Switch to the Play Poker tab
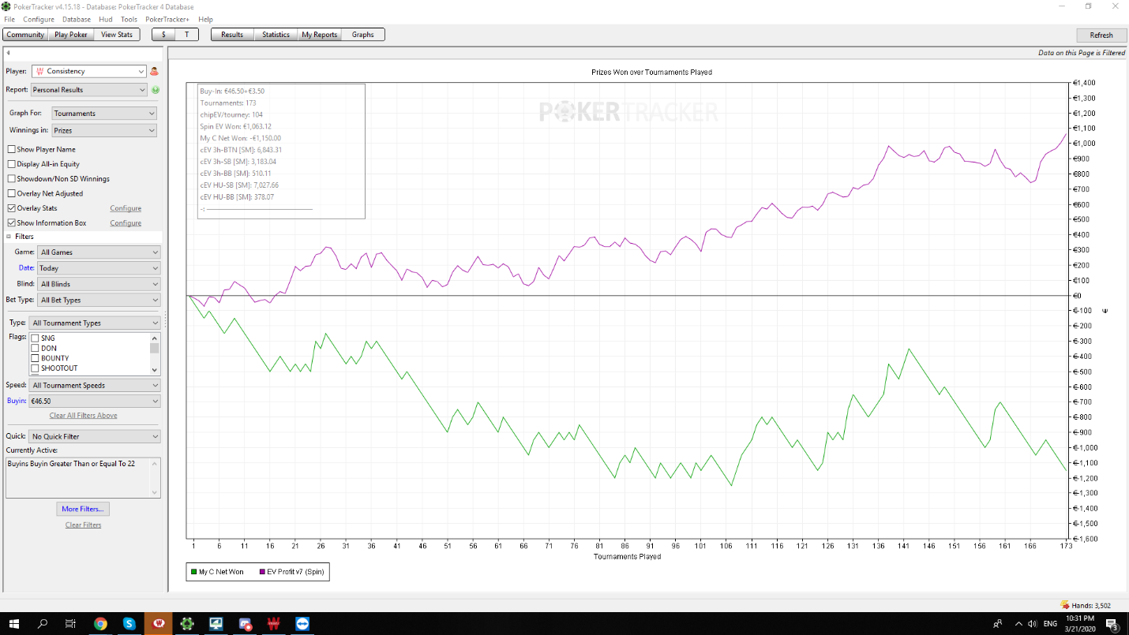The width and height of the screenshot is (1129, 635). point(71,35)
